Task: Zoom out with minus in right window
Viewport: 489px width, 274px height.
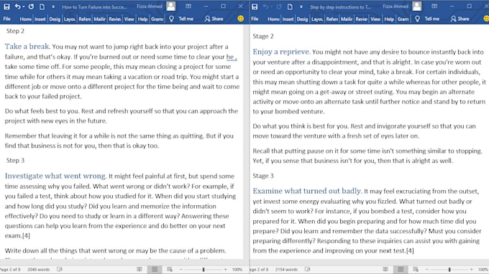Action: click(x=427, y=270)
